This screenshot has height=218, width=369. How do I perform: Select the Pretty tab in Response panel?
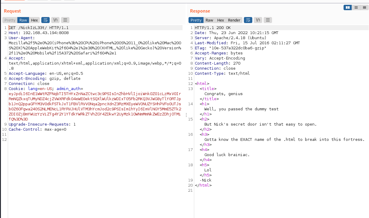196,20
